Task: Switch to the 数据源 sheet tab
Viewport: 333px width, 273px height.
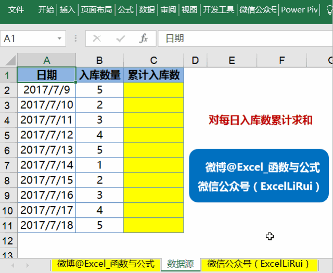Action: pyautogui.click(x=181, y=264)
